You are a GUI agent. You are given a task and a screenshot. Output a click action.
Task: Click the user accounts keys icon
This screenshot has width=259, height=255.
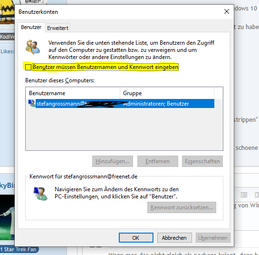[x=32, y=47]
